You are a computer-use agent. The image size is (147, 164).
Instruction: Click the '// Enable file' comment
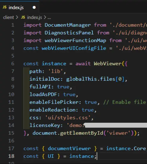click(125, 102)
